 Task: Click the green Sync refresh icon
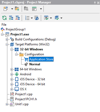[x=4, y=18]
